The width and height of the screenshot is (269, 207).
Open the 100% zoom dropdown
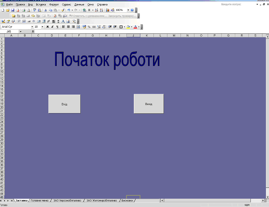(x=128, y=10)
